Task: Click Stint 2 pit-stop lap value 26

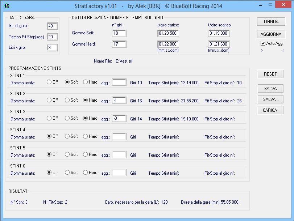Action: pyautogui.click(x=239, y=101)
